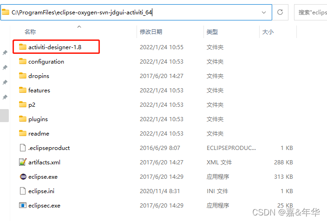Screen dimensions: 327x221
Task: Click the eclipse.ini file name
Action: coord(41,191)
